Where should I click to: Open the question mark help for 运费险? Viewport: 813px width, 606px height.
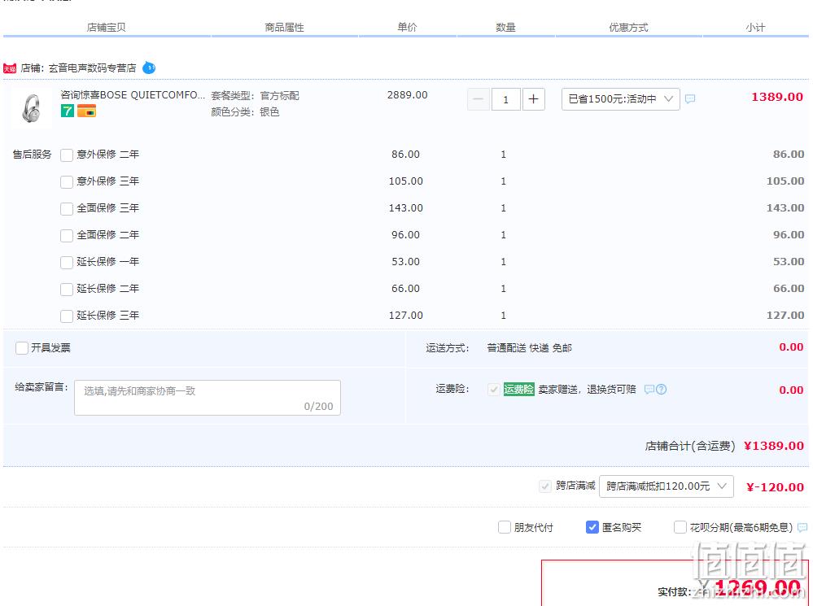point(661,390)
